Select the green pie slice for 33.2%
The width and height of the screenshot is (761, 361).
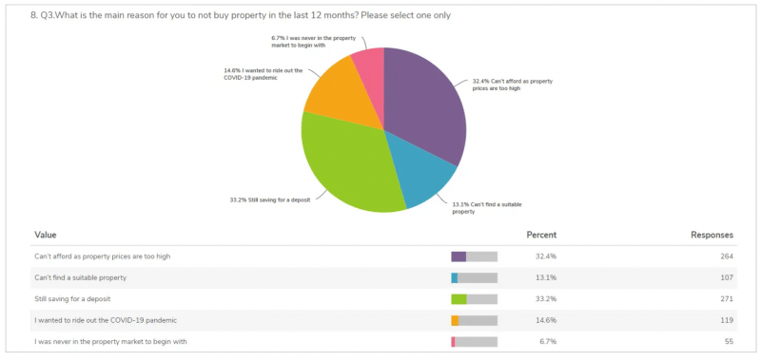349,164
